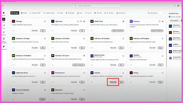Open more options for InDesign card

[13, 31]
